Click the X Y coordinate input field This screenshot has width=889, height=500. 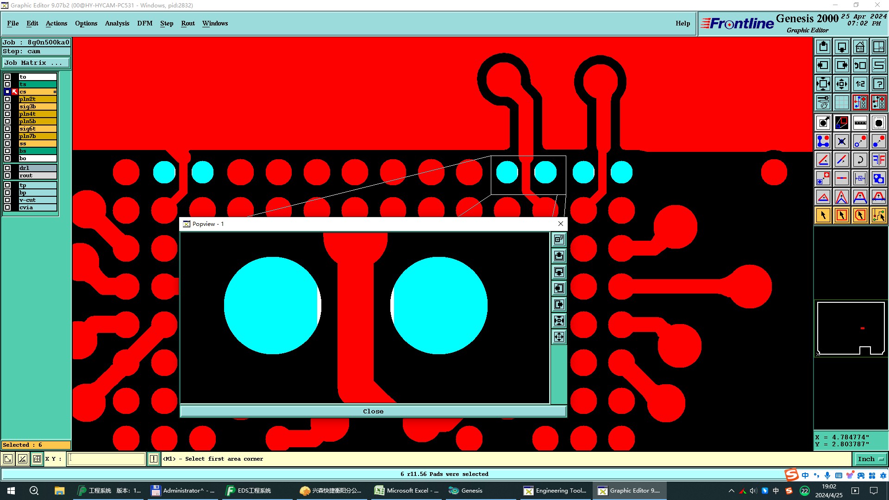pyautogui.click(x=106, y=459)
